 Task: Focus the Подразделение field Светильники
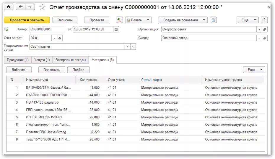pos(77,47)
